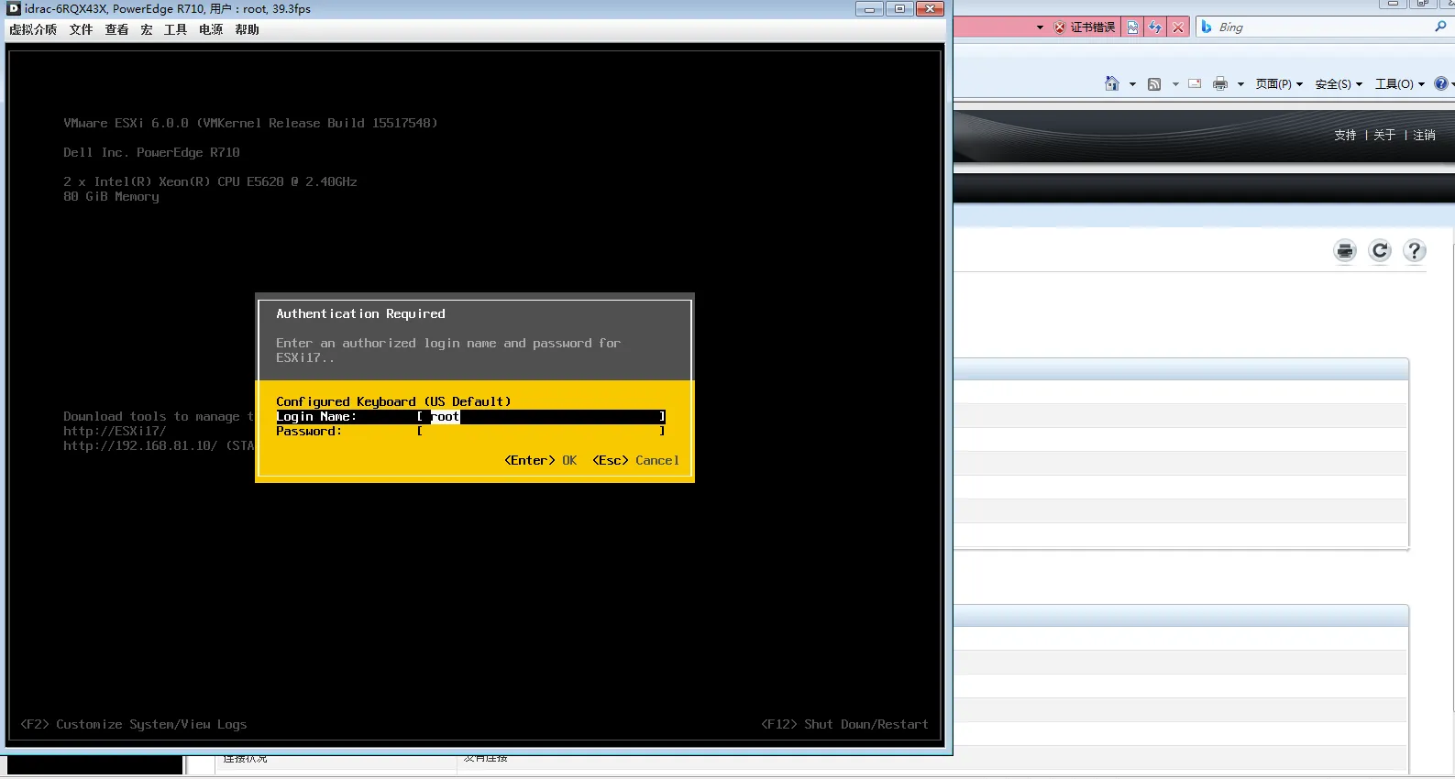1455x779 pixels.
Task: Click the browser toolbar printer icon
Action: [x=1219, y=84]
